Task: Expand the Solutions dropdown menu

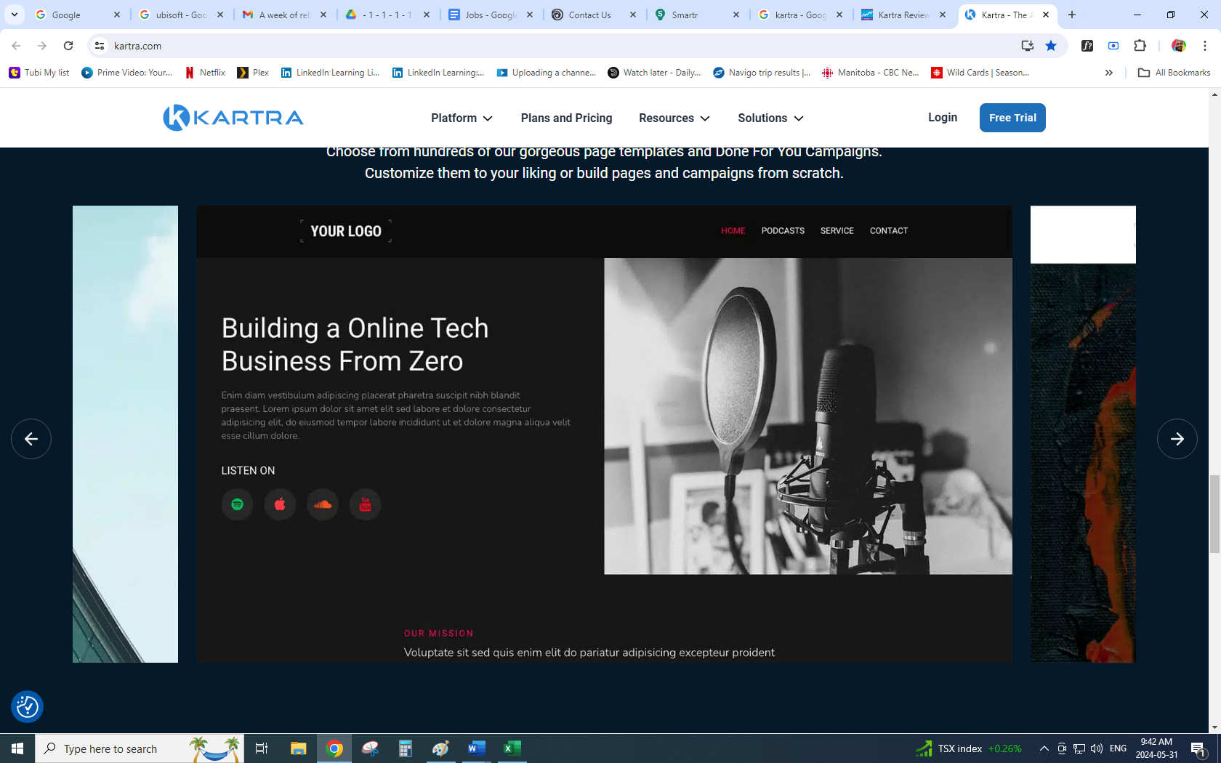Action: [770, 118]
